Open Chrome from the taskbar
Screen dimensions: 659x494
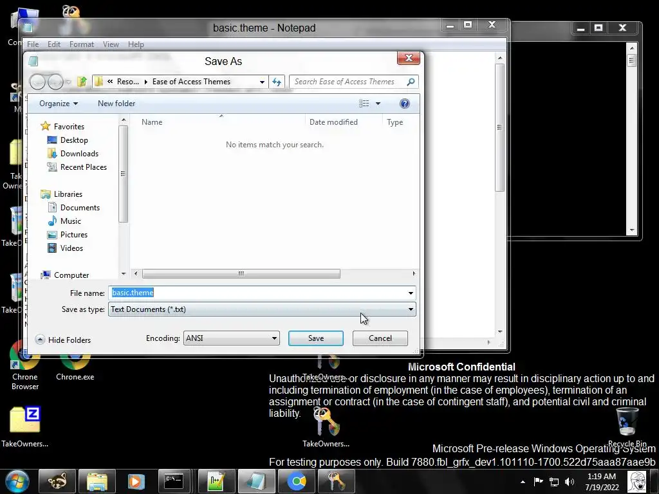tap(296, 481)
